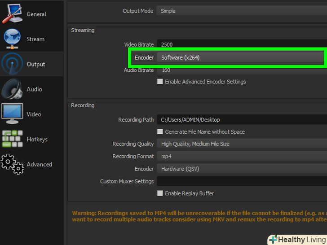Toggle Enable Replay Buffer checkbox
The width and height of the screenshot is (327, 245).
pyautogui.click(x=160, y=193)
